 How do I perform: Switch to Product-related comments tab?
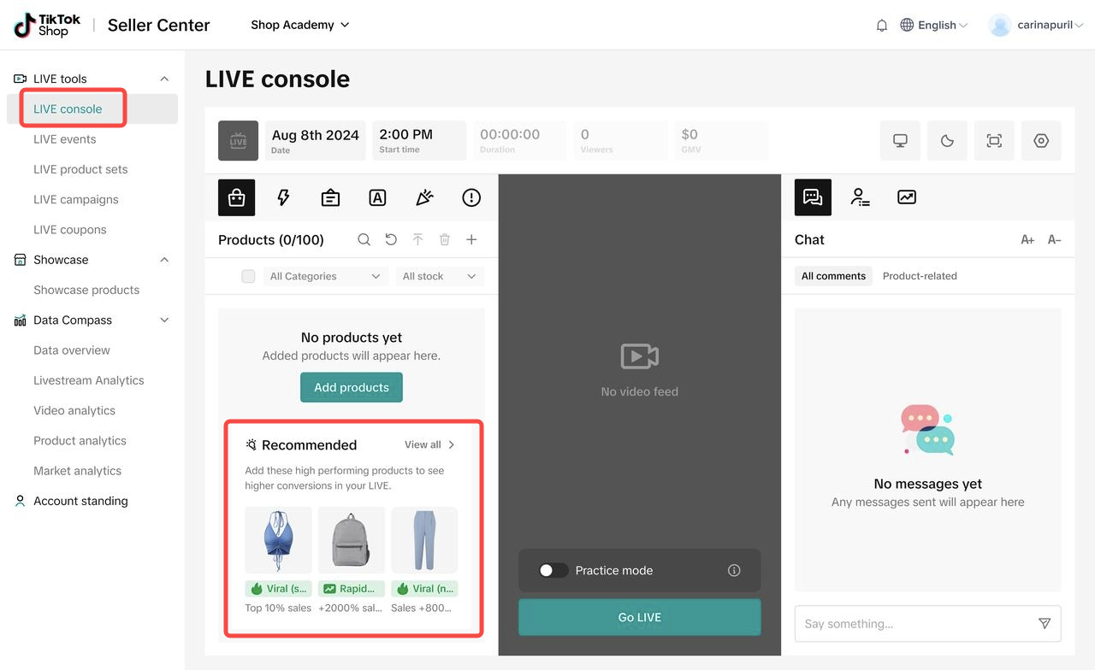tap(920, 276)
